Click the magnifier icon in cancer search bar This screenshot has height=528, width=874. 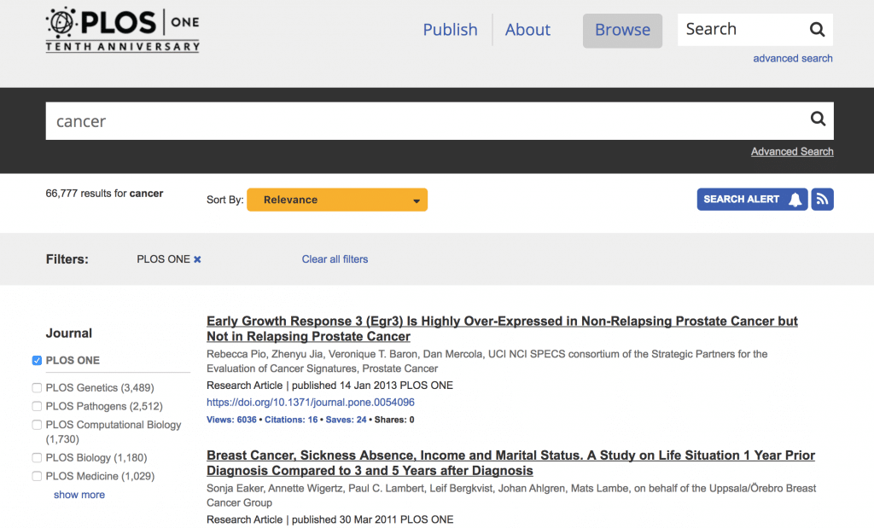click(x=818, y=119)
